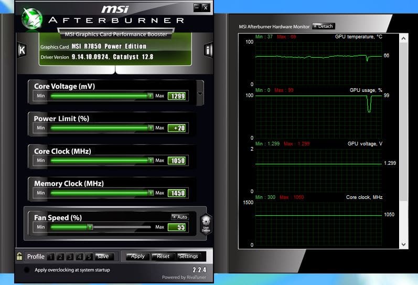Screen dimensions: 418x285
Task: Minimize the Afterburner window
Action: click(x=197, y=7)
